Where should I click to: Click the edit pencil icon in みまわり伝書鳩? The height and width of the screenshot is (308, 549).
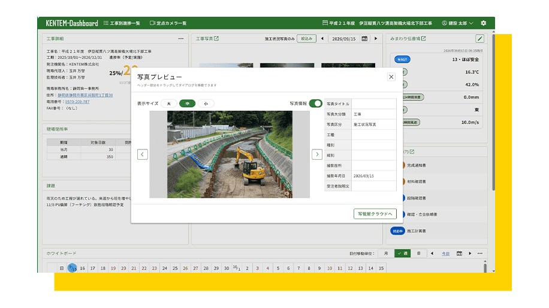click(x=479, y=38)
